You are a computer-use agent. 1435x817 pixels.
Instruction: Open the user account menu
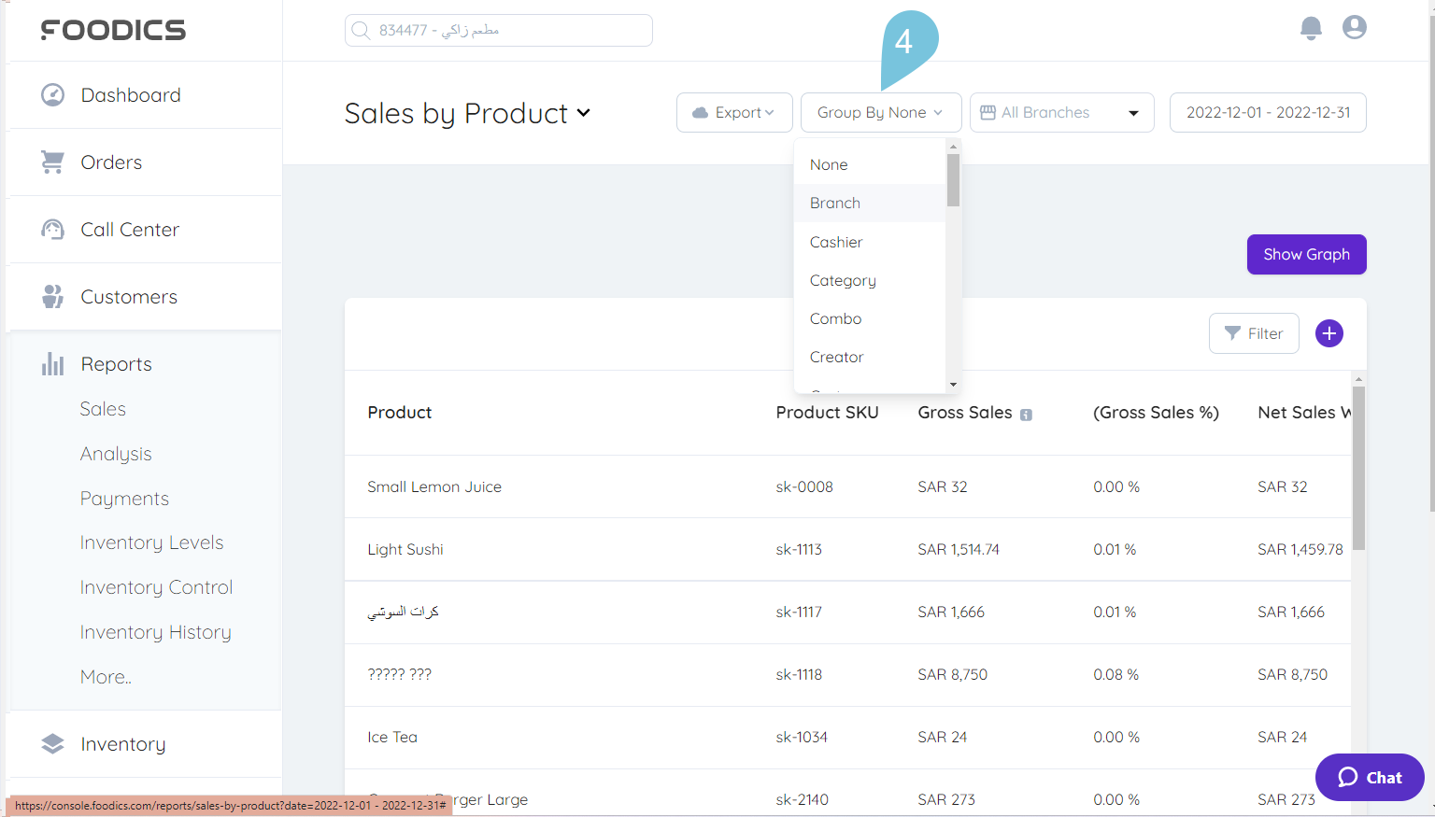tap(1354, 27)
